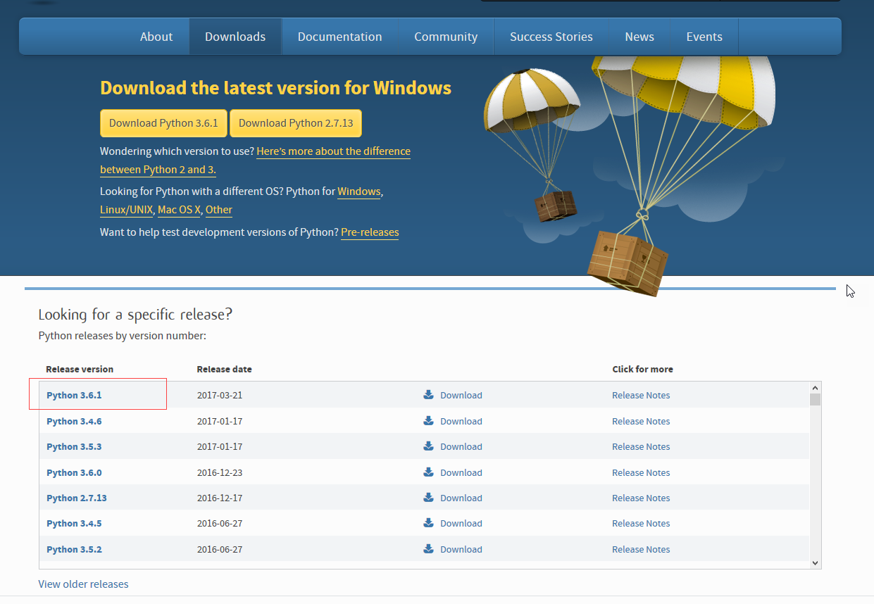Open link about Python 2 and 3 differences
874x604 pixels.
coord(333,151)
